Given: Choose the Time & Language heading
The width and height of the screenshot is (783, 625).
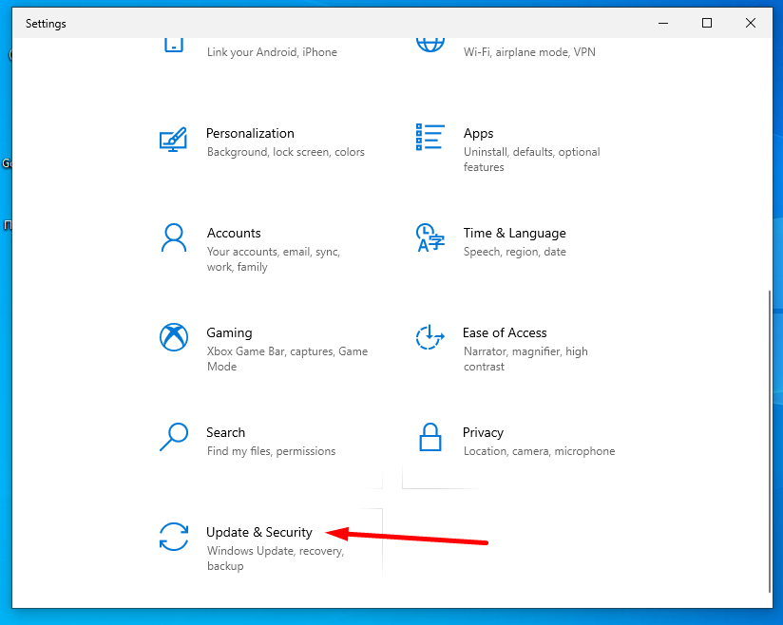Looking at the screenshot, I should [x=514, y=233].
